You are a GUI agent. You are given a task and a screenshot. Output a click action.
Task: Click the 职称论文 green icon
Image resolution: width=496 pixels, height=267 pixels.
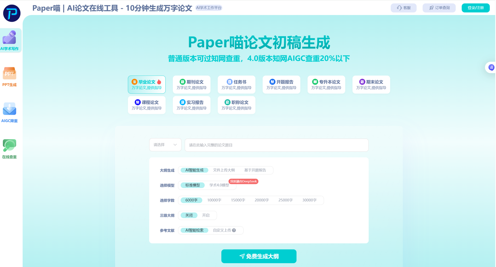click(227, 102)
